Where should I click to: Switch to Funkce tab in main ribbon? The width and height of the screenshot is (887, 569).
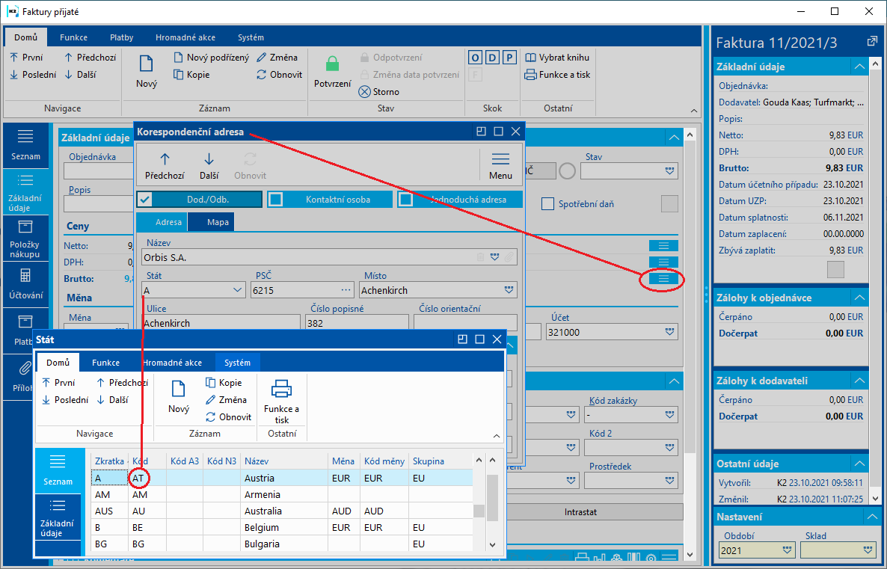73,37
